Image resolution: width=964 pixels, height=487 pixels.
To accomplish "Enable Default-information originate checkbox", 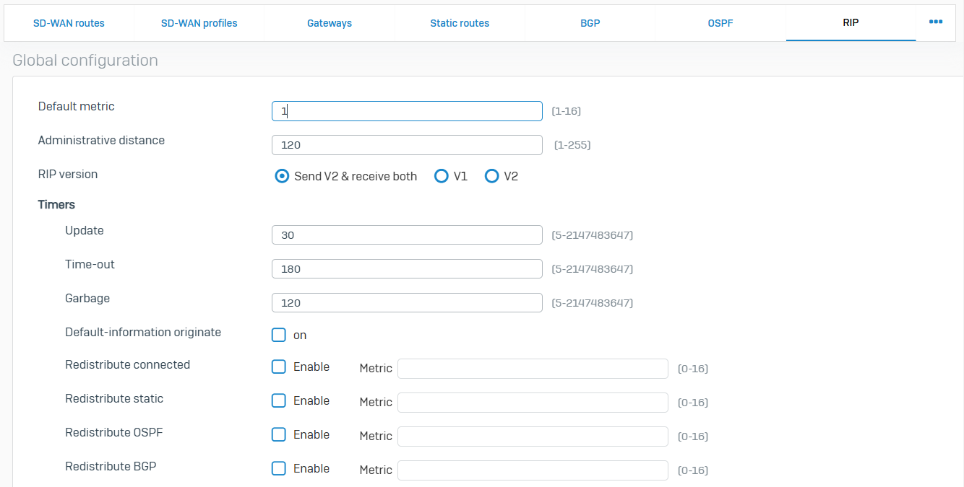I will tap(279, 335).
